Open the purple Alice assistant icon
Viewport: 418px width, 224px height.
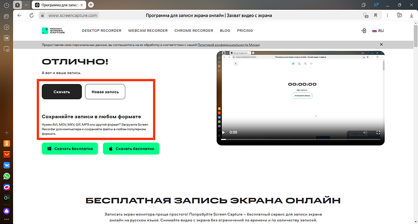[x=7, y=211]
